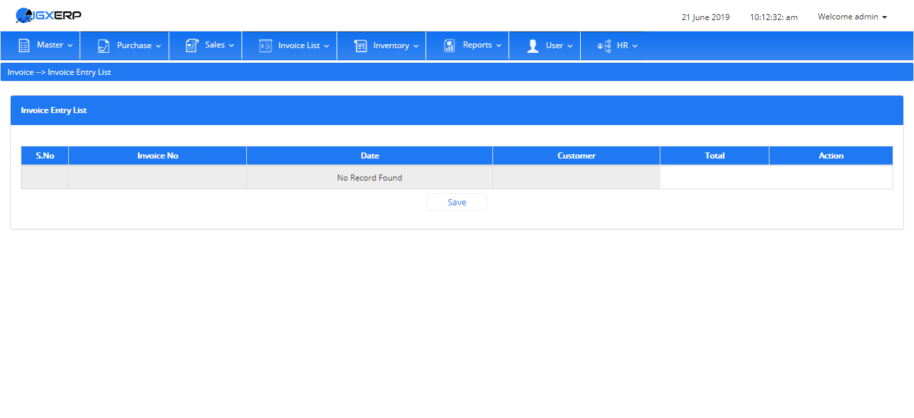Click the Purchase cart document icon
Viewport: 914px width, 418px height.
pyautogui.click(x=104, y=46)
